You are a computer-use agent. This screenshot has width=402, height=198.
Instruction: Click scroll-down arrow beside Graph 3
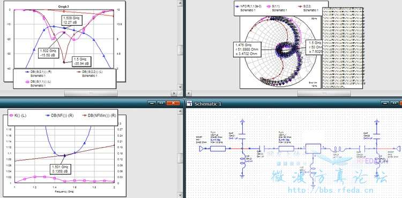[180, 87]
